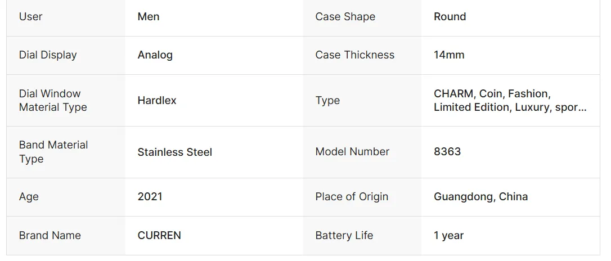Click the '1 year' battery life value
Viewport: 611px width, 261px height.
pyautogui.click(x=448, y=236)
